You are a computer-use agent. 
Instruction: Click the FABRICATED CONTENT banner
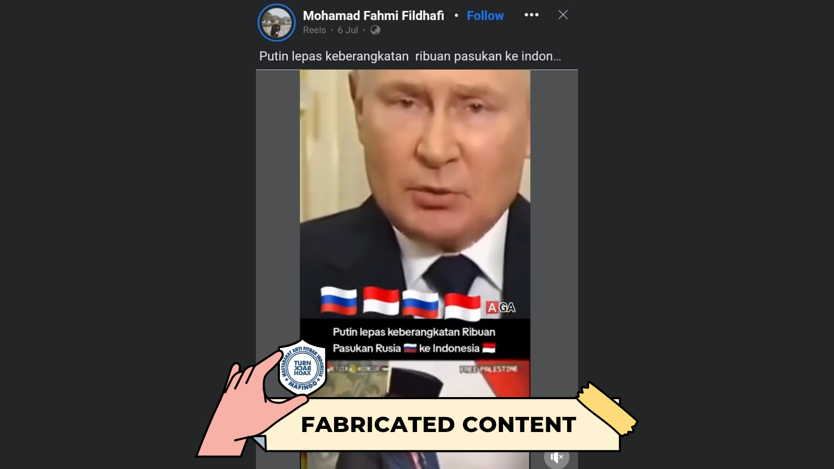438,425
